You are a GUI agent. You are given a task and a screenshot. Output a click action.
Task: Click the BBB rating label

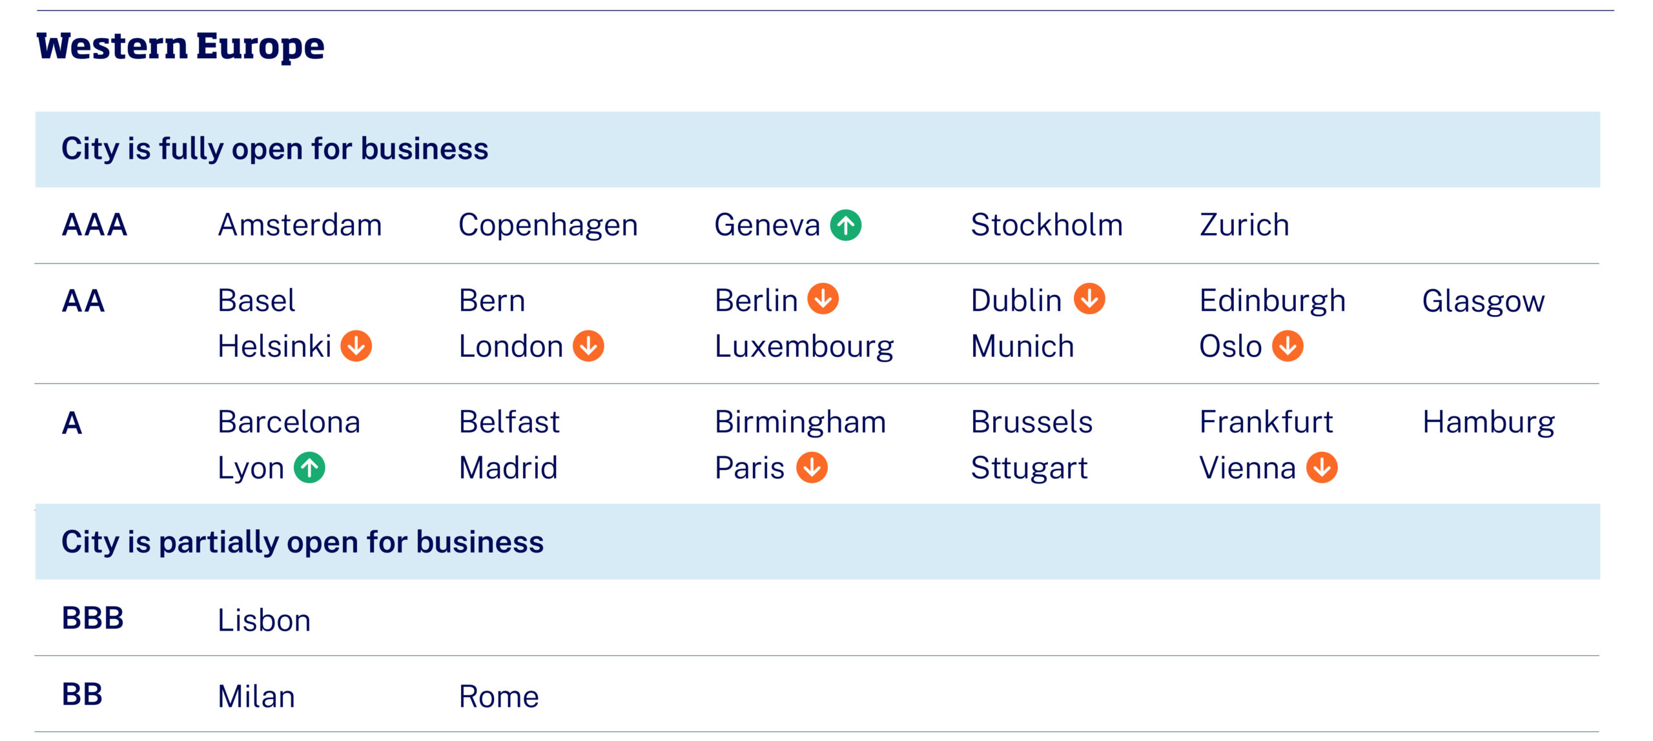coord(92,618)
